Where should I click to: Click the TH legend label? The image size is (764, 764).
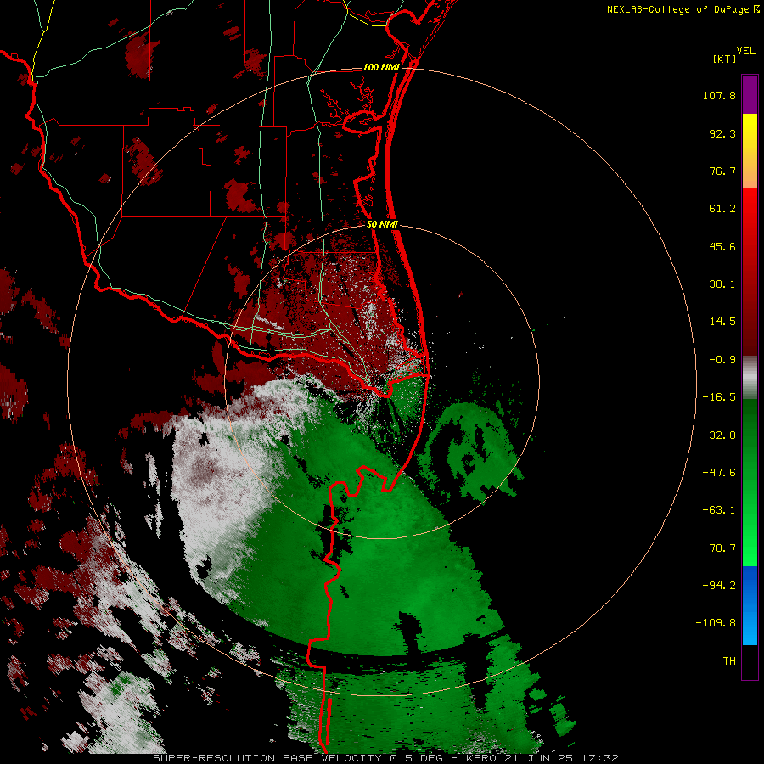(729, 661)
